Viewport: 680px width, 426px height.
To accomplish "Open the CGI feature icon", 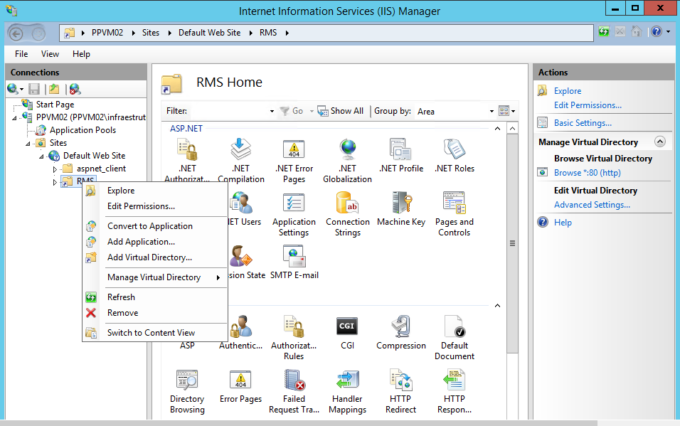I will coord(347,326).
